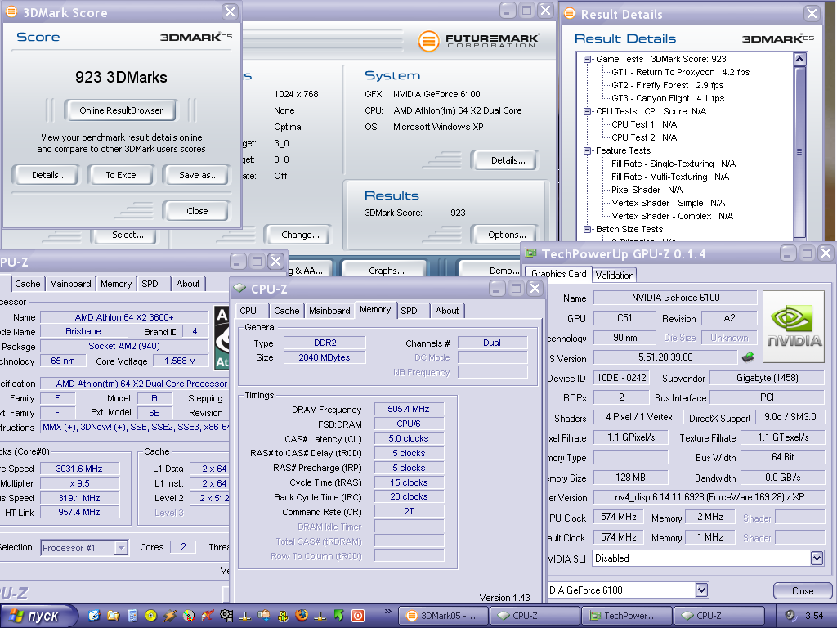Click Result Details scrollbar up arrow
The width and height of the screenshot is (837, 628).
point(799,59)
